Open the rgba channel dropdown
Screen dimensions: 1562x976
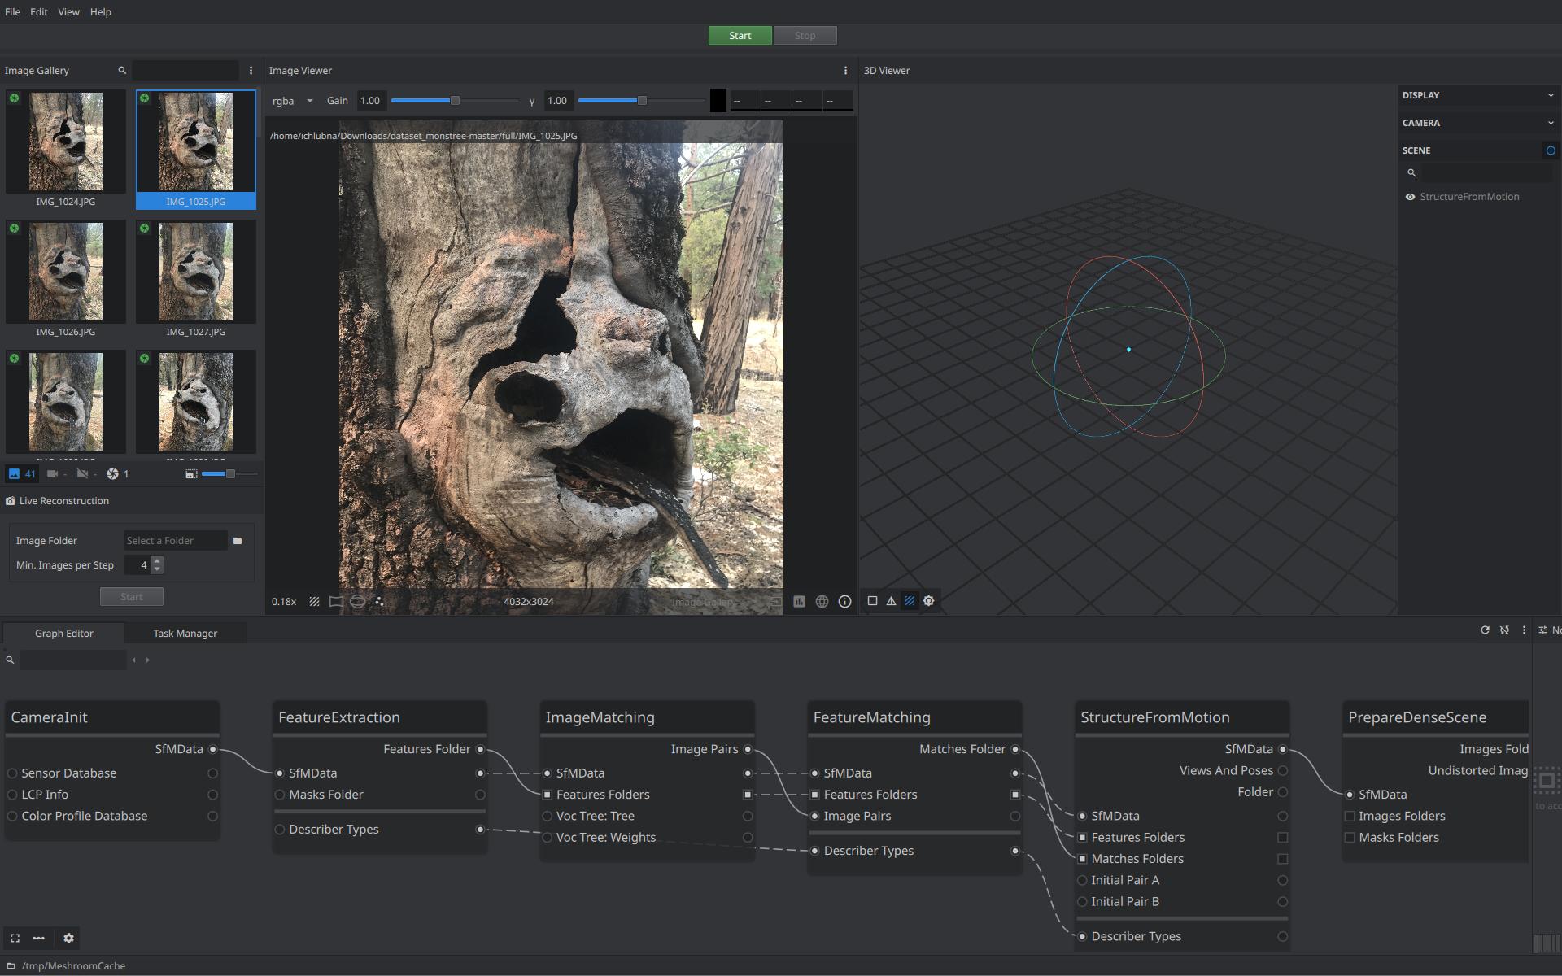pos(292,101)
